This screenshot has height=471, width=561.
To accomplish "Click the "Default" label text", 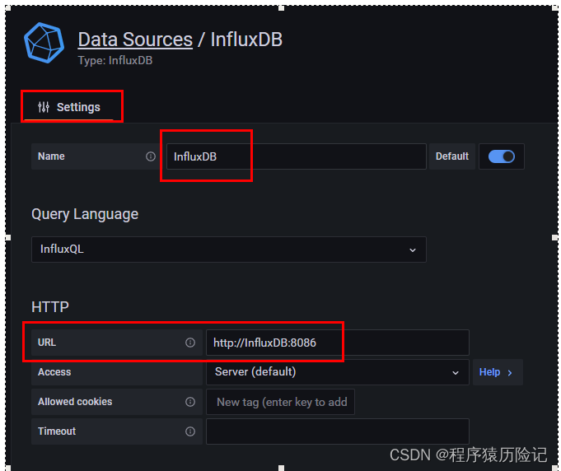I will click(x=452, y=156).
